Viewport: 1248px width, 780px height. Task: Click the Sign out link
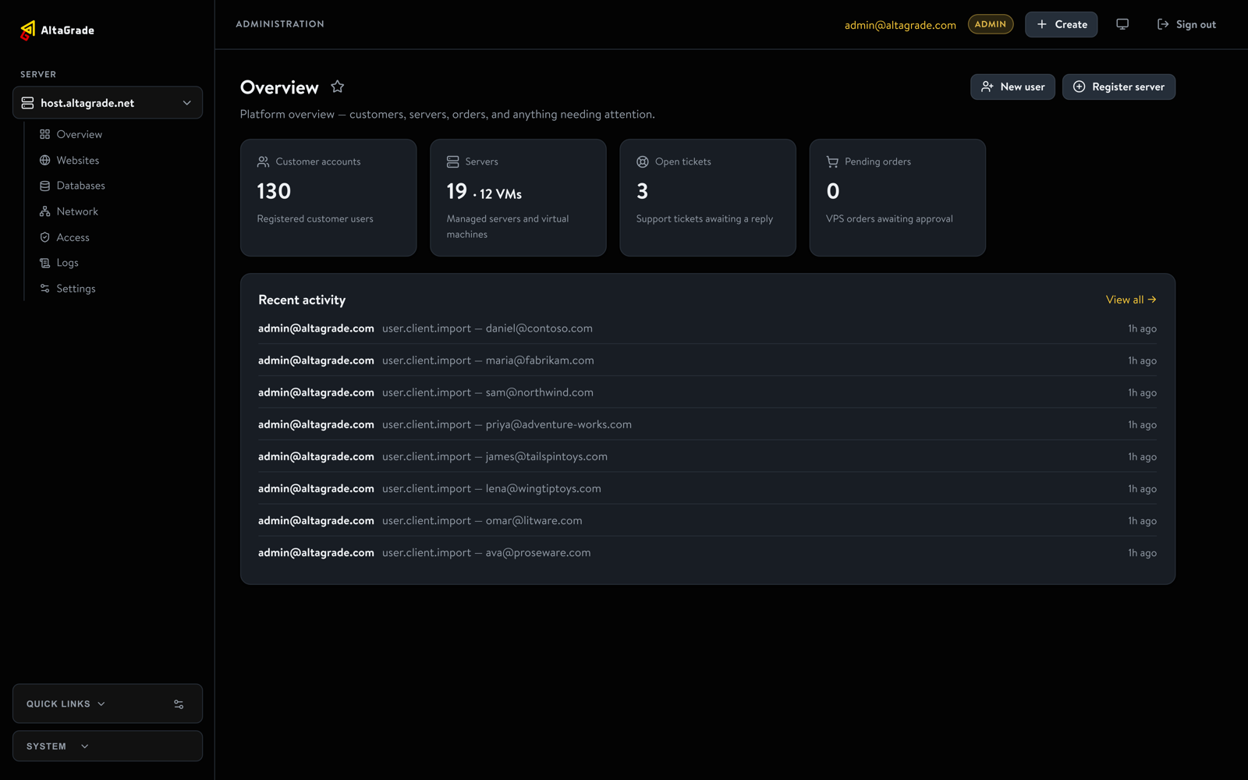tap(1186, 24)
